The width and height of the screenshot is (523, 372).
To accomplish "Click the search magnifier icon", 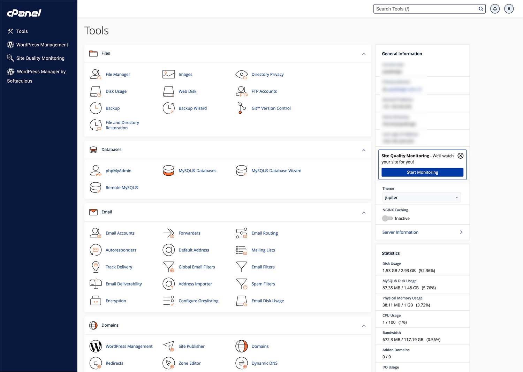I will click(x=481, y=9).
